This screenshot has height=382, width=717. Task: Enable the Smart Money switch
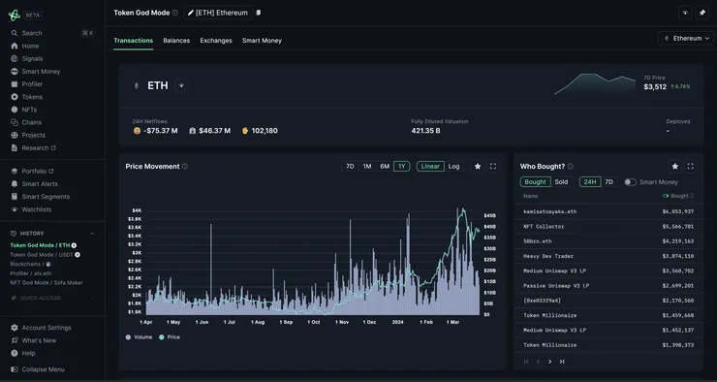pyautogui.click(x=630, y=182)
